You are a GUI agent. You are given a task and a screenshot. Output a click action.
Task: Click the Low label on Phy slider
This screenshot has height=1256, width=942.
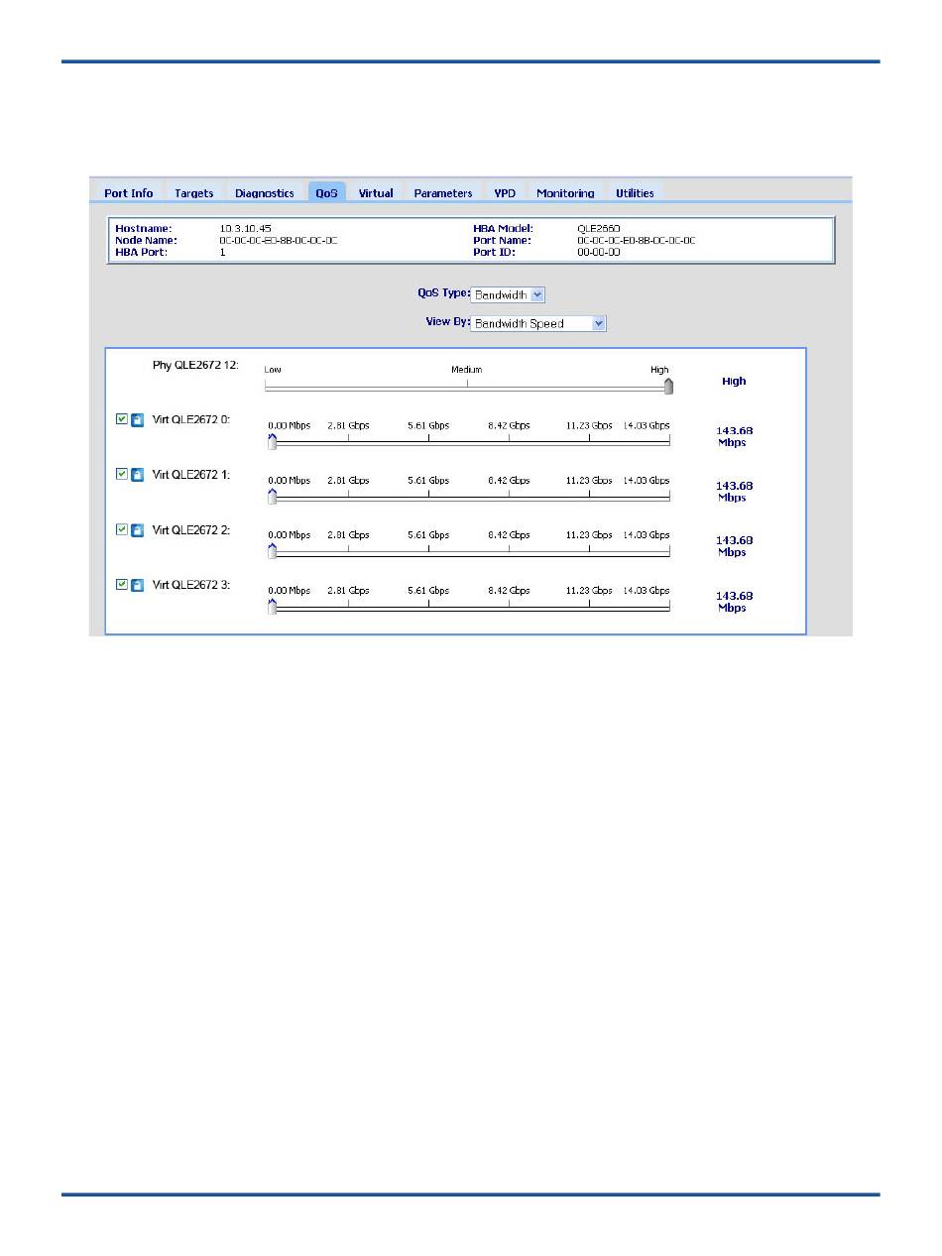[x=273, y=370]
